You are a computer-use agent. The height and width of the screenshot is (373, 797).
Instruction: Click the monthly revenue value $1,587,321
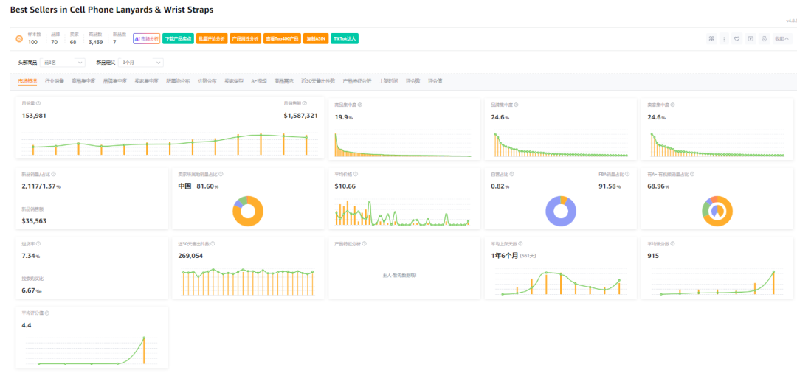[x=300, y=116]
